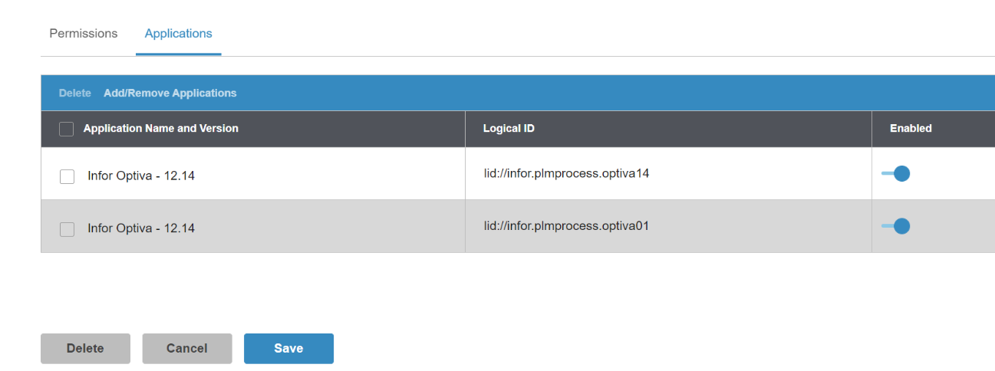Click Delete in the blue table toolbar
The image size is (995, 371).
click(x=75, y=93)
